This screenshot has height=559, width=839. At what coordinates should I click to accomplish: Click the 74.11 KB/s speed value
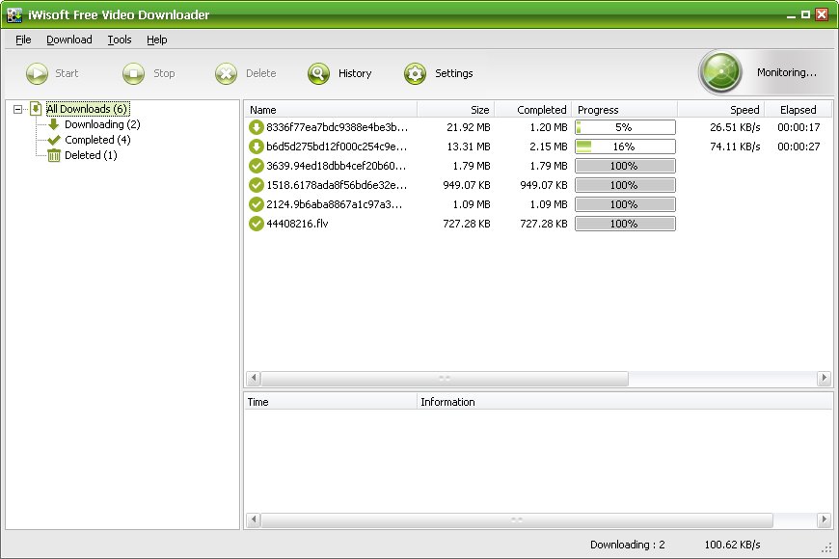point(735,146)
